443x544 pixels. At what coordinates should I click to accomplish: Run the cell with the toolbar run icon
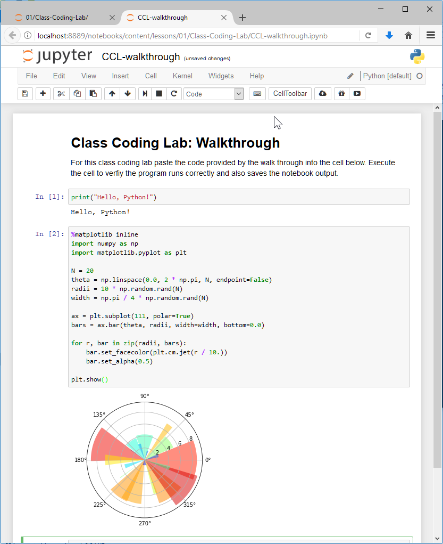(145, 94)
